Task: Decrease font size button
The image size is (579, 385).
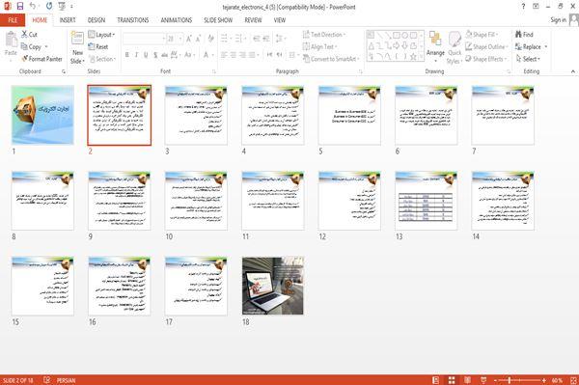Action: tap(198, 39)
